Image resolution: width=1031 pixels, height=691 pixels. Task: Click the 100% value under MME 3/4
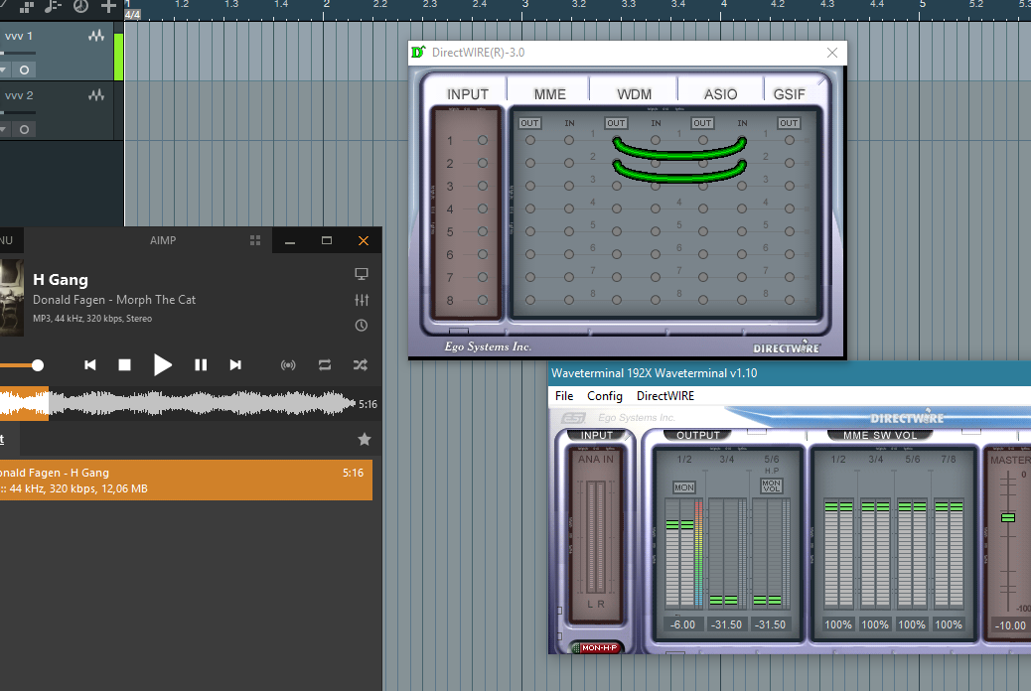[875, 624]
